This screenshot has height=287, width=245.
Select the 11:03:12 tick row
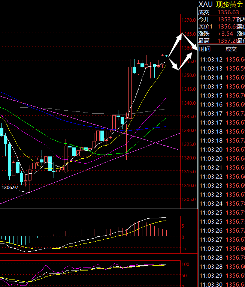tap(222, 60)
